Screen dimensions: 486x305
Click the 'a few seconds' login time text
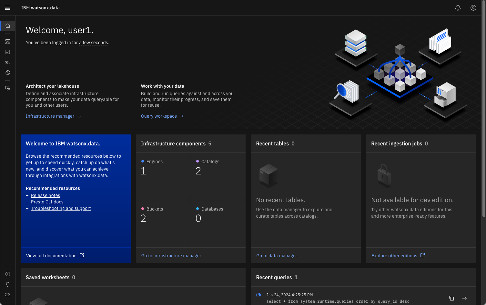click(94, 43)
